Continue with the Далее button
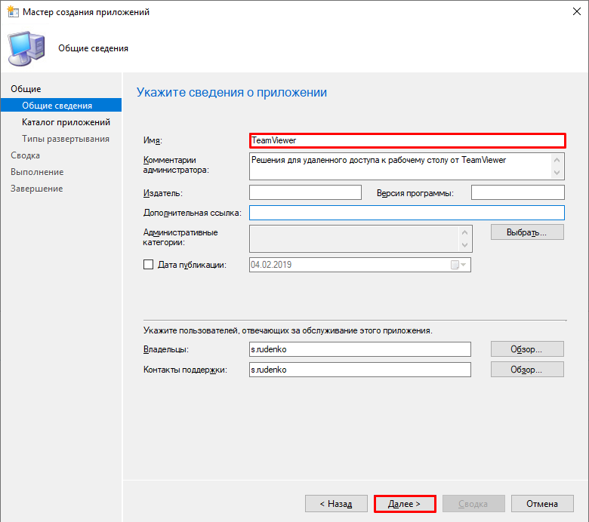The image size is (589, 522). tap(405, 504)
